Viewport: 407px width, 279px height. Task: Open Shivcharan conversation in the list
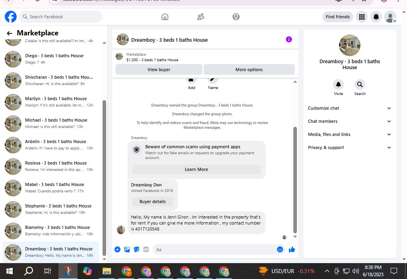click(51, 80)
